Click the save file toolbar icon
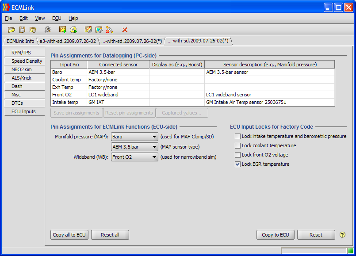The image size is (356, 256). pyautogui.click(x=22, y=30)
